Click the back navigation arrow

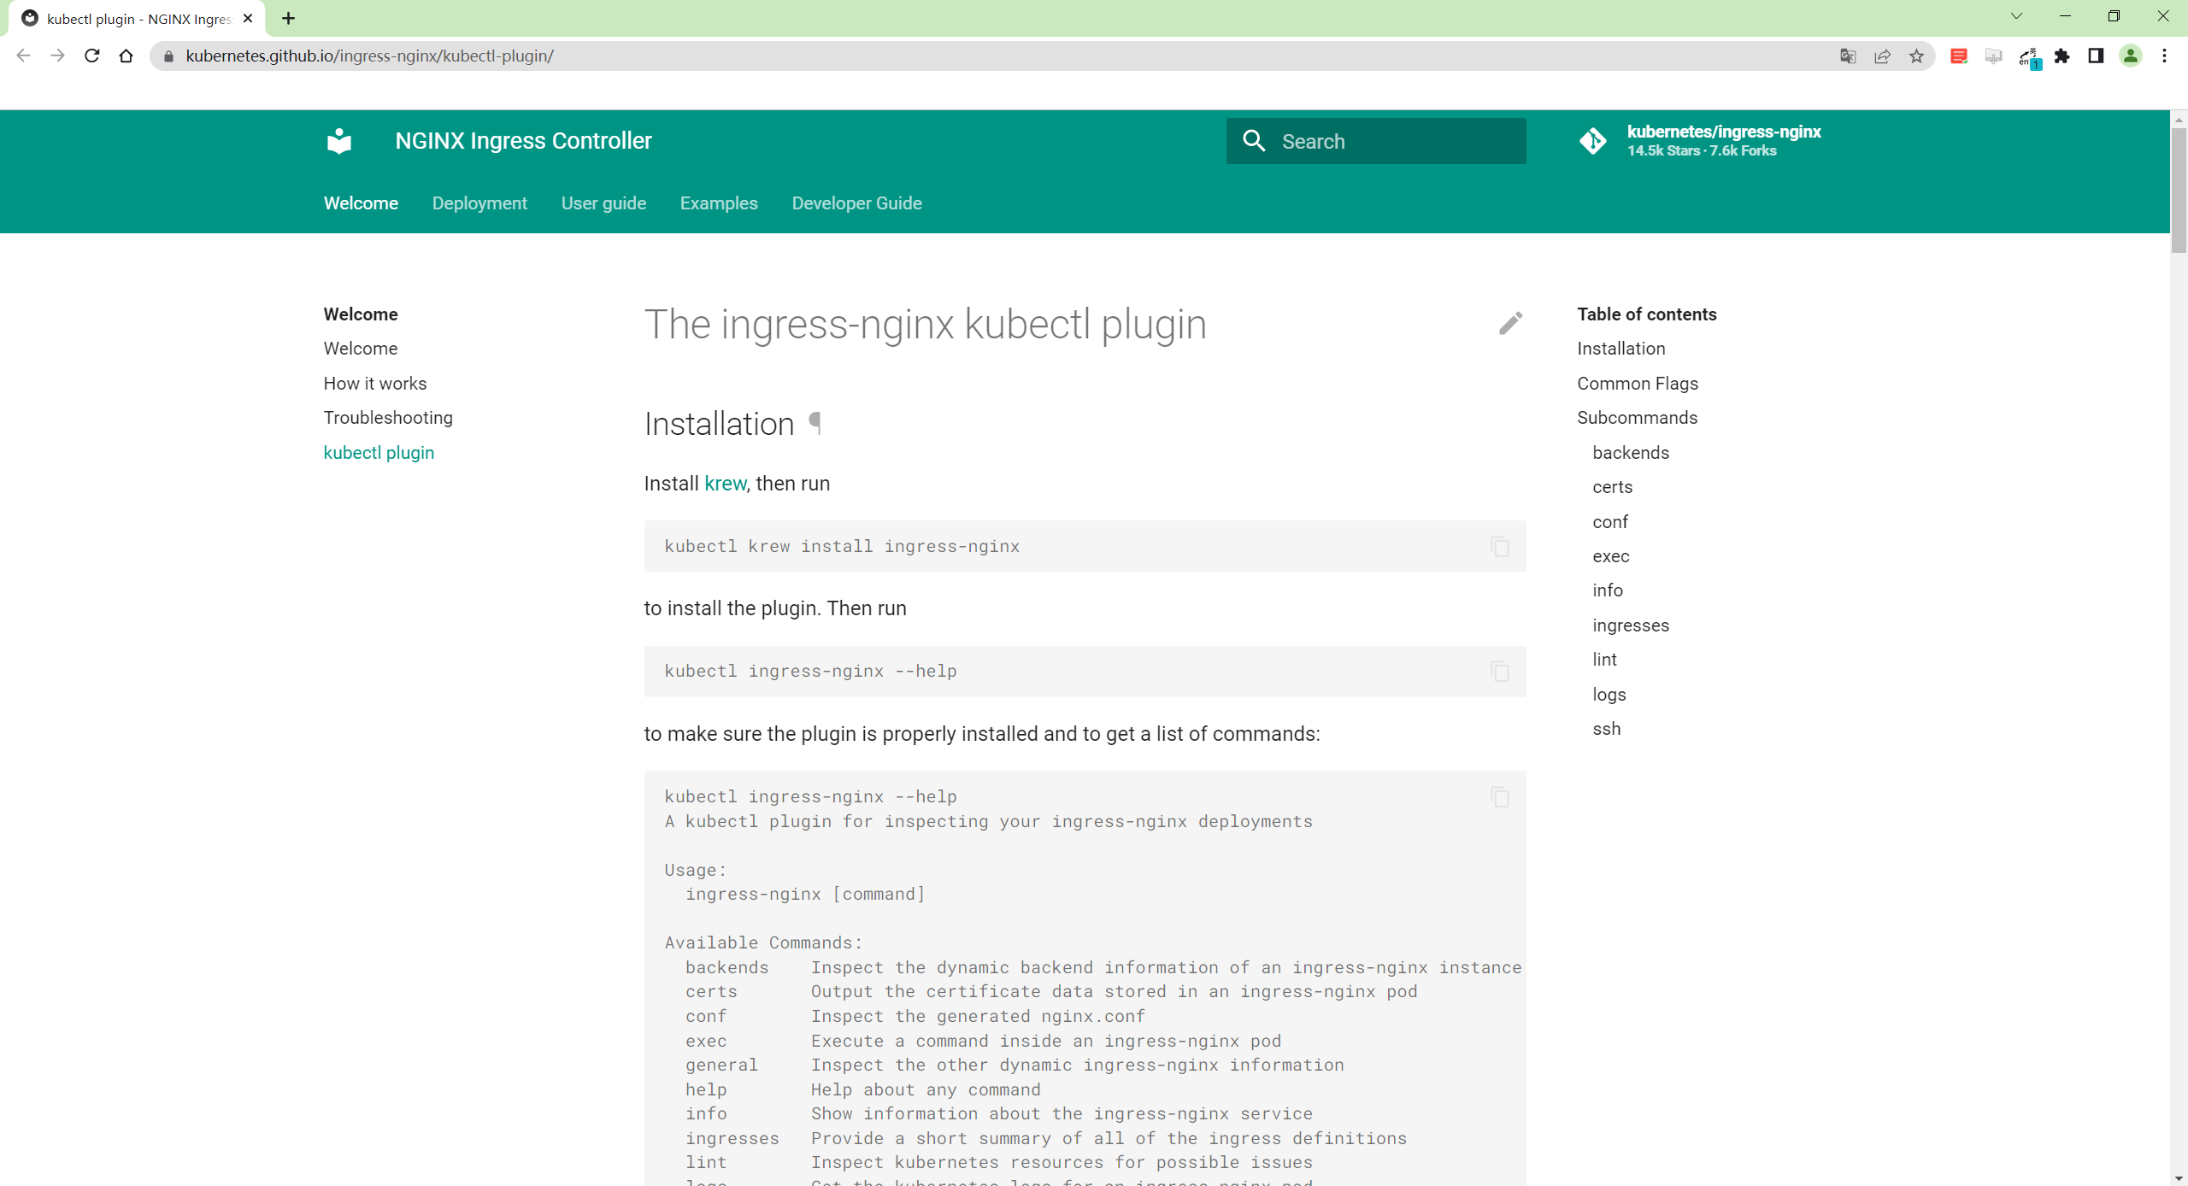pos(23,56)
